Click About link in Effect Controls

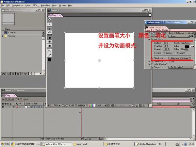click(x=191, y=33)
